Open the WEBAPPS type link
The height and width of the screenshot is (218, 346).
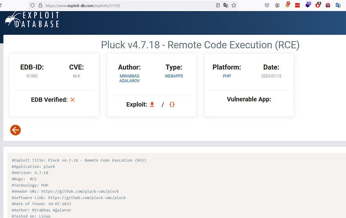(x=174, y=76)
